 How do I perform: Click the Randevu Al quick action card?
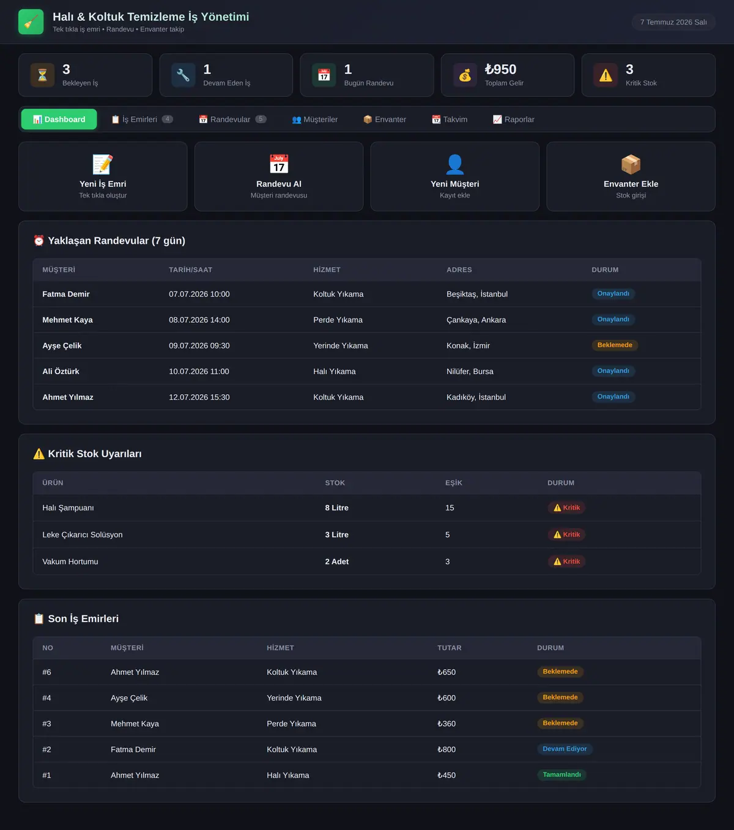[279, 177]
